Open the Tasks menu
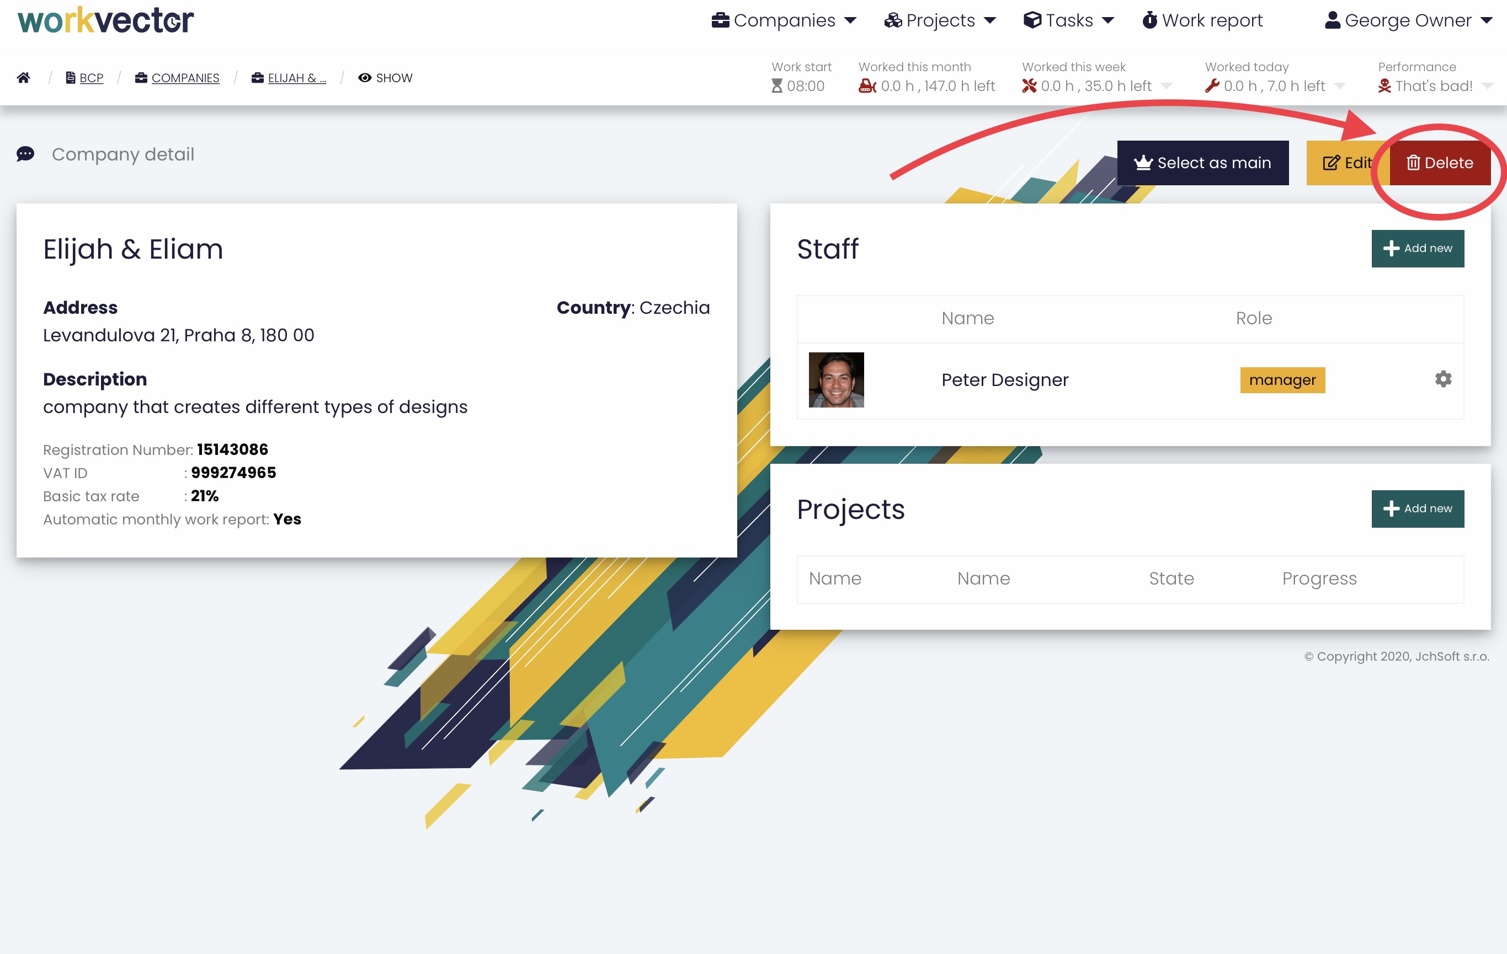1507x954 pixels. (1069, 20)
